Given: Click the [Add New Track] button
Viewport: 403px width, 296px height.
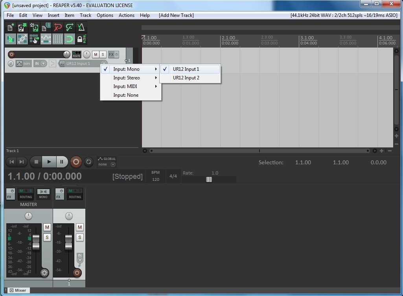Looking at the screenshot, I should pos(176,15).
